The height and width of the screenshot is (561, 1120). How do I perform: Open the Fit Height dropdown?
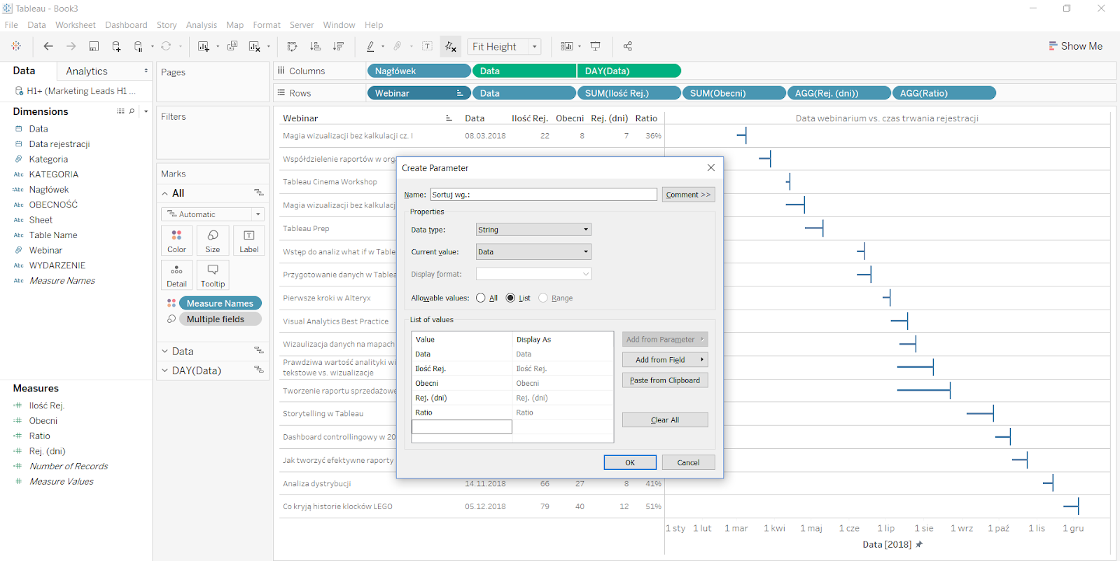pos(535,47)
